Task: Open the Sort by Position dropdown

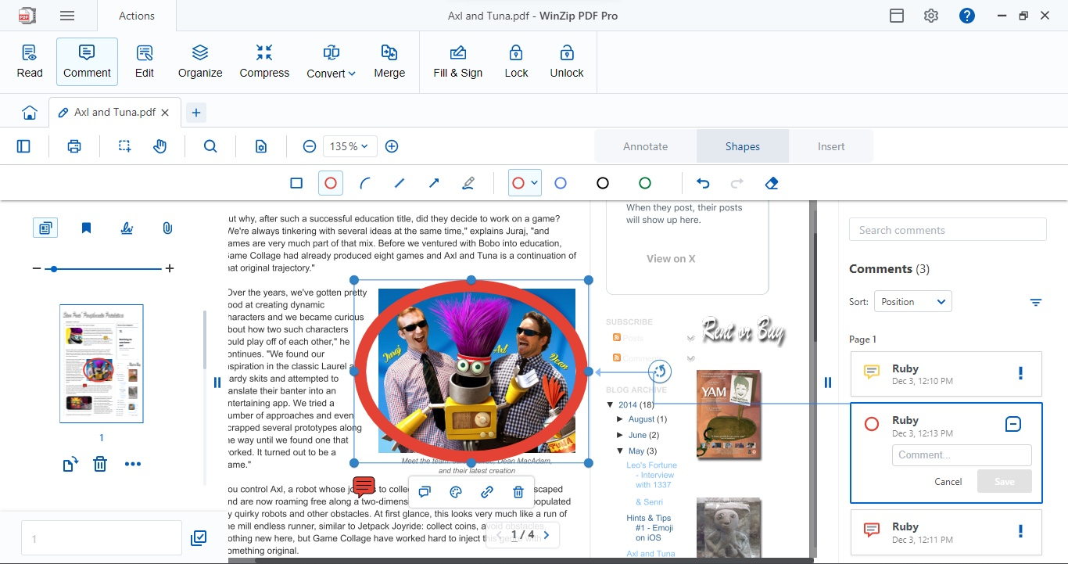Action: 912,302
